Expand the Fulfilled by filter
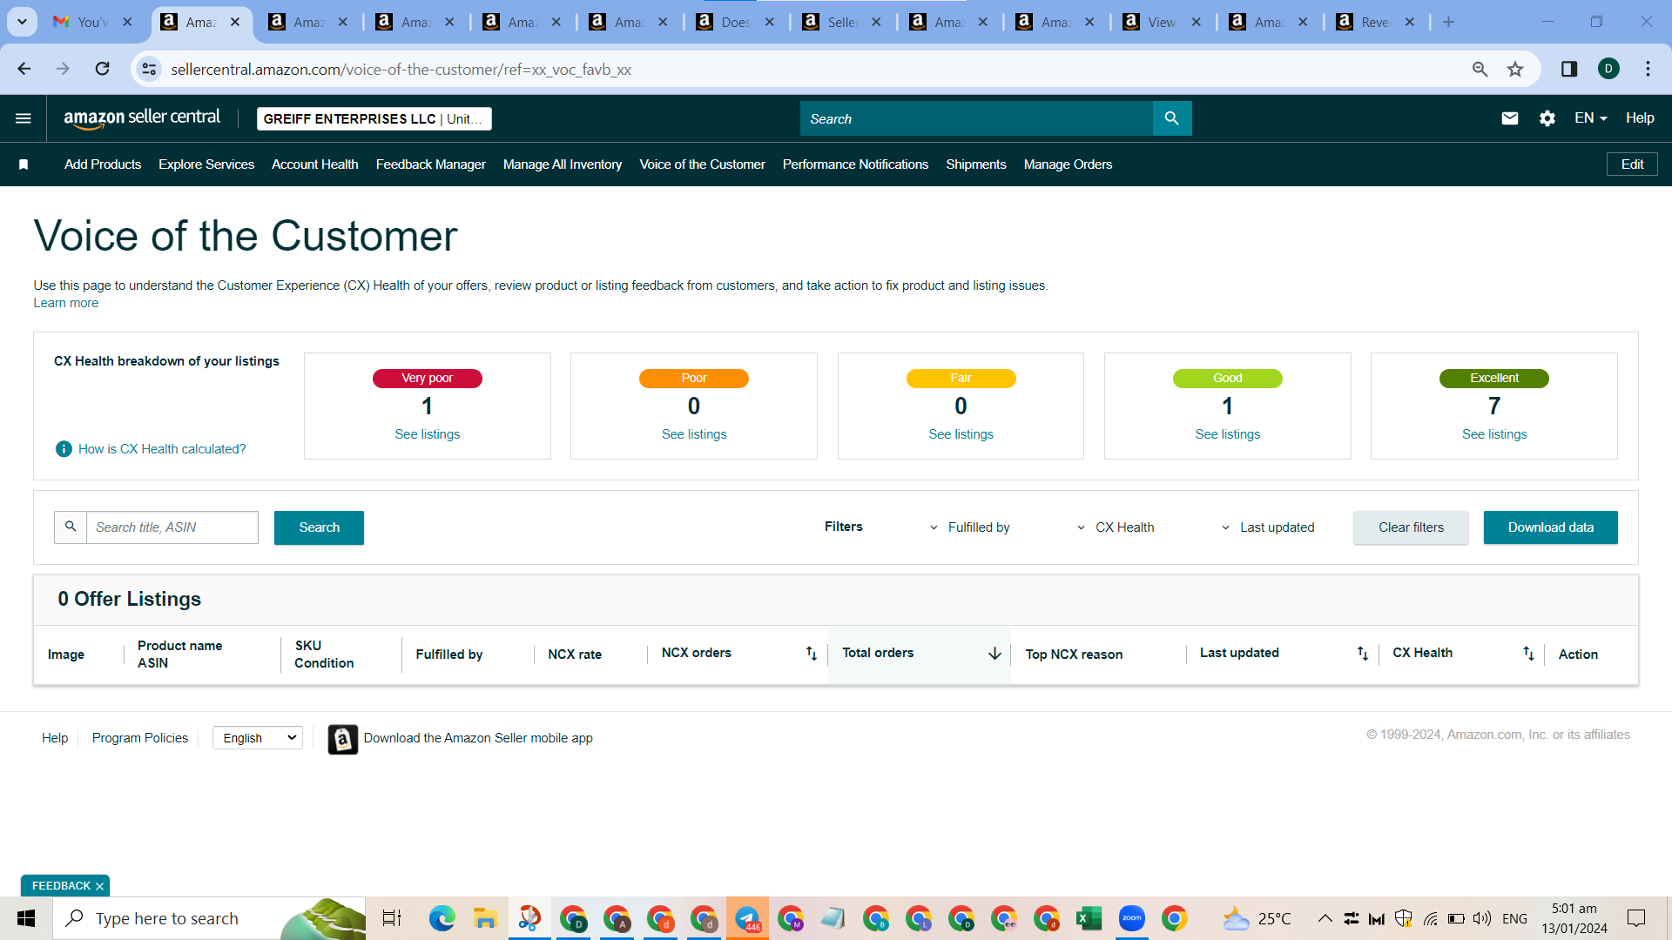 coord(969,527)
